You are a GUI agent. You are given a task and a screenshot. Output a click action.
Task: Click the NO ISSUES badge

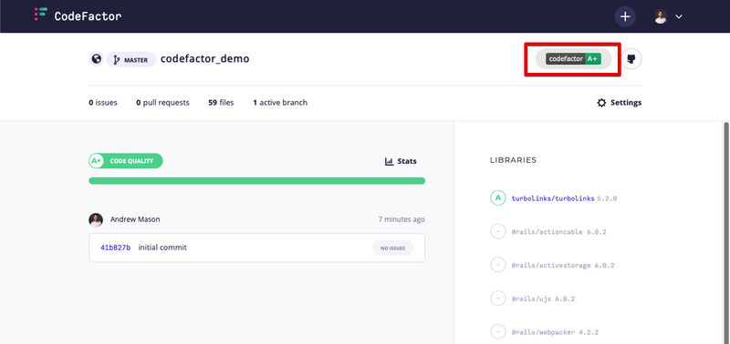click(x=392, y=248)
